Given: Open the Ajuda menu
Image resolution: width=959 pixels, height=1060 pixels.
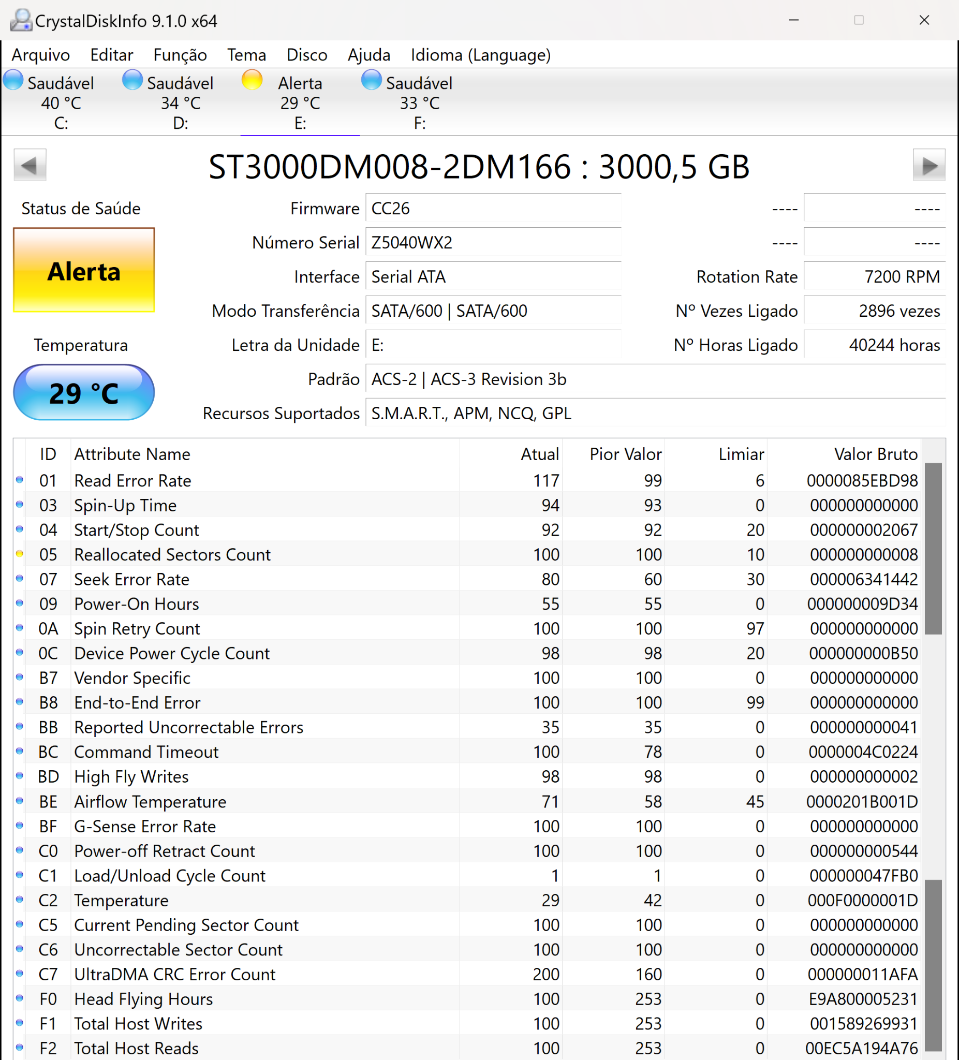Looking at the screenshot, I should [x=369, y=55].
